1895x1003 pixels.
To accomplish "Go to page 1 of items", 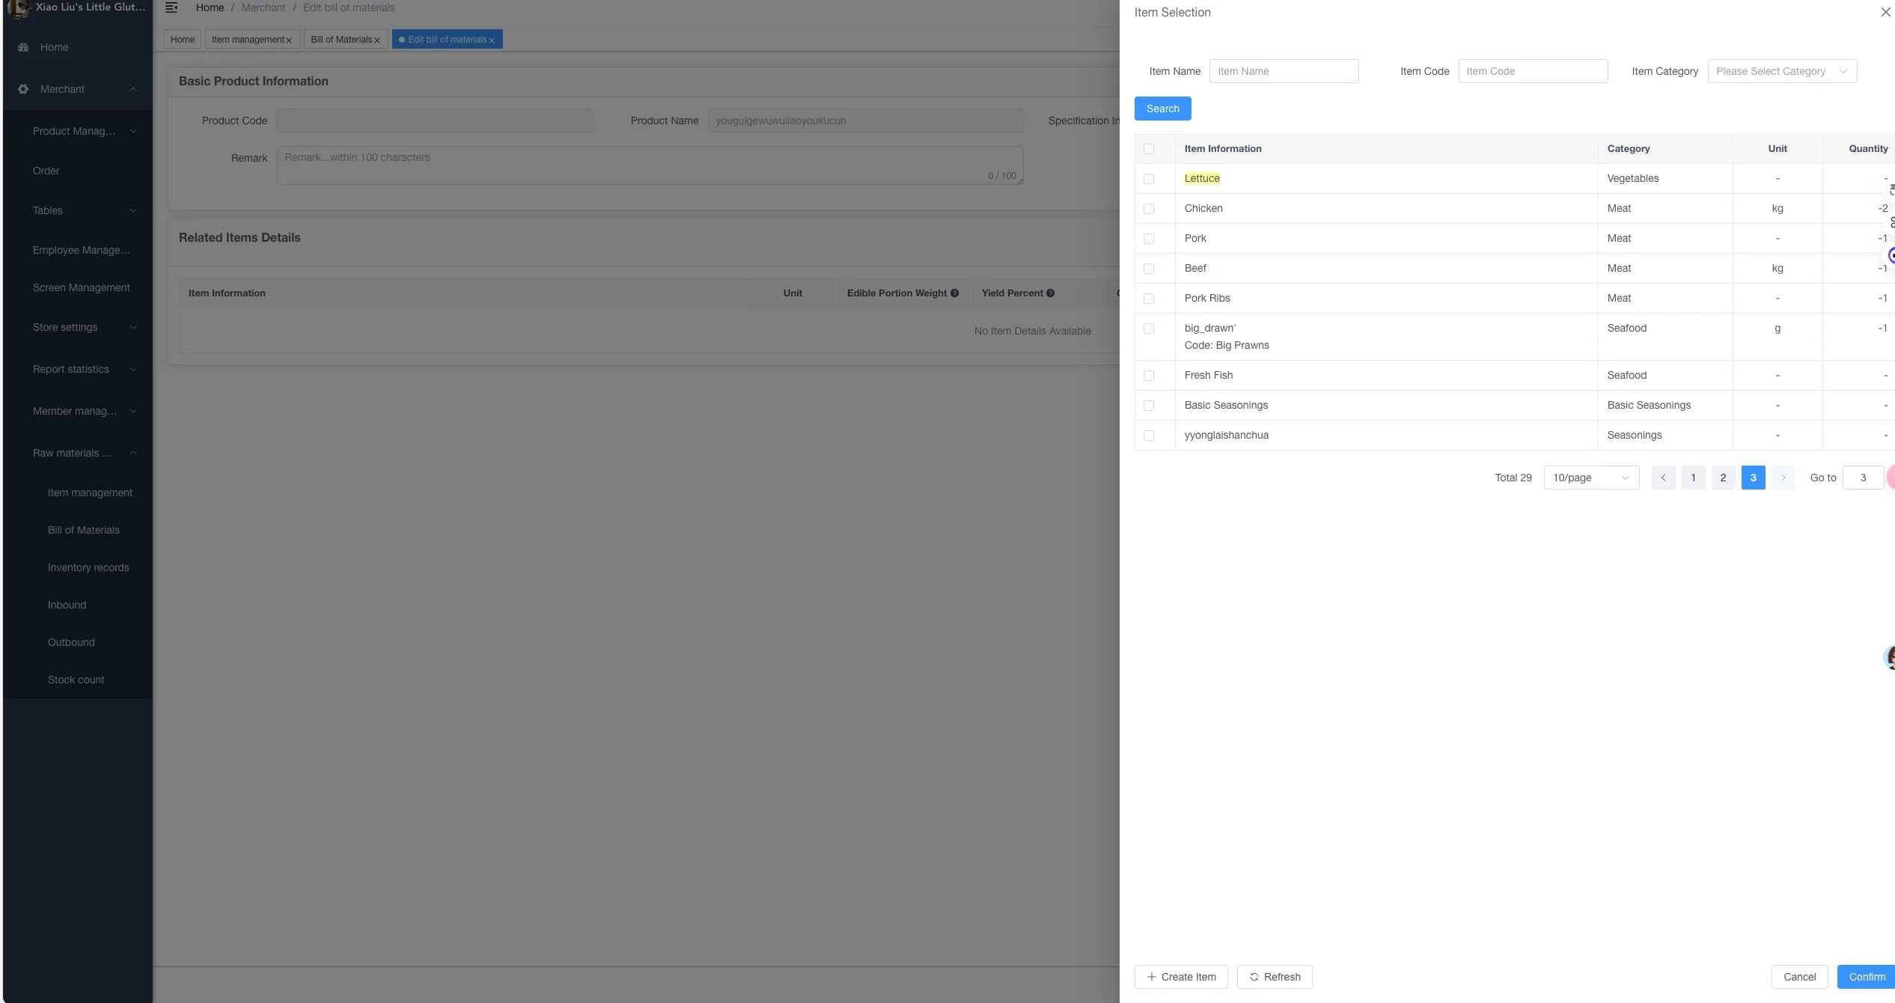I will pyautogui.click(x=1693, y=478).
